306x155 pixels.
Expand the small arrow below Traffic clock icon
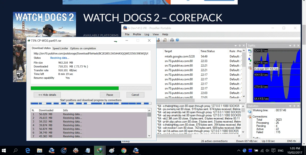250,55
